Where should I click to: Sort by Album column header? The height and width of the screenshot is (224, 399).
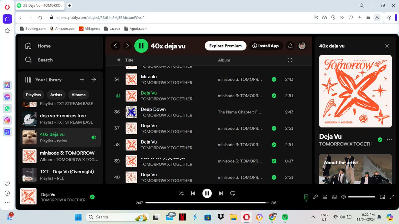(x=224, y=60)
